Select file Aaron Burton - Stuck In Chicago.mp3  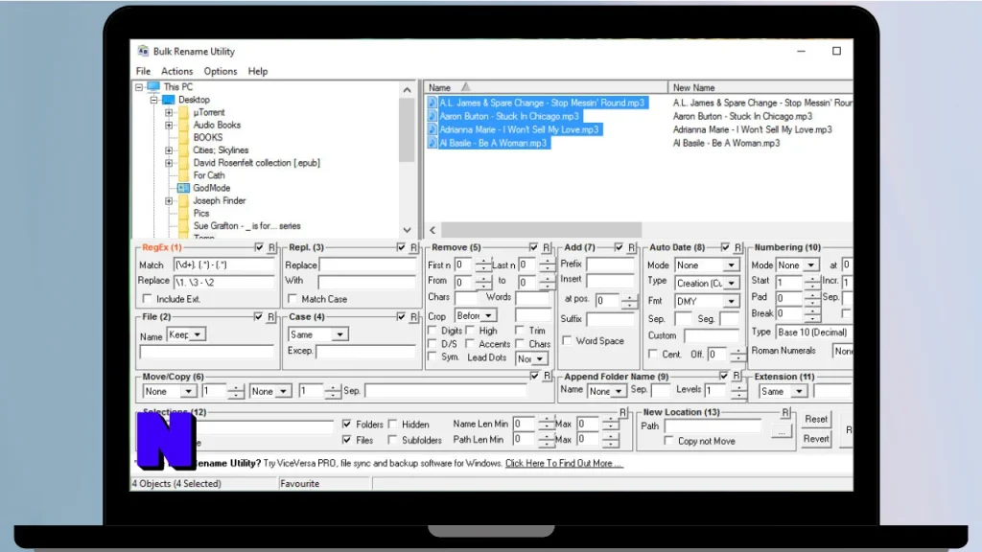click(509, 116)
